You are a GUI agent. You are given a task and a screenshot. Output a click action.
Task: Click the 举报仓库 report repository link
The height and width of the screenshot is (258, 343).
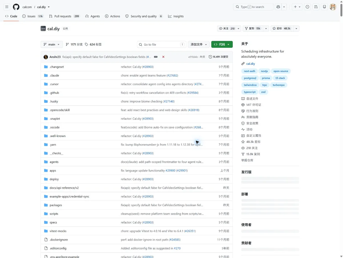[x=247, y=160]
